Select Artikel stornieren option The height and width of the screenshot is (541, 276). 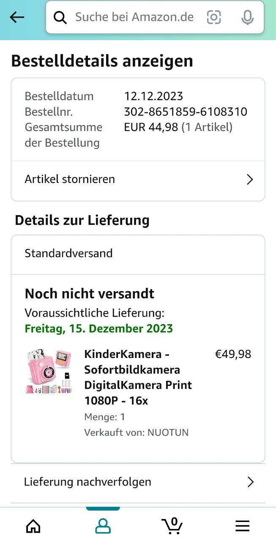[x=70, y=179]
